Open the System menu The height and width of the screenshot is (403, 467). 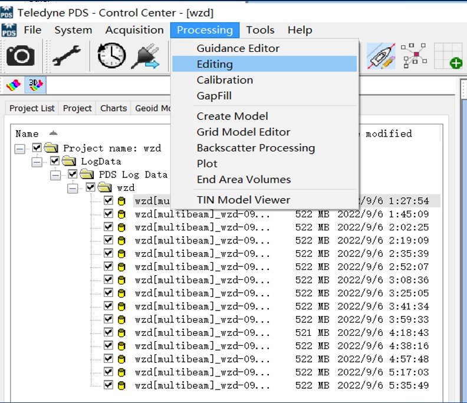click(x=73, y=30)
